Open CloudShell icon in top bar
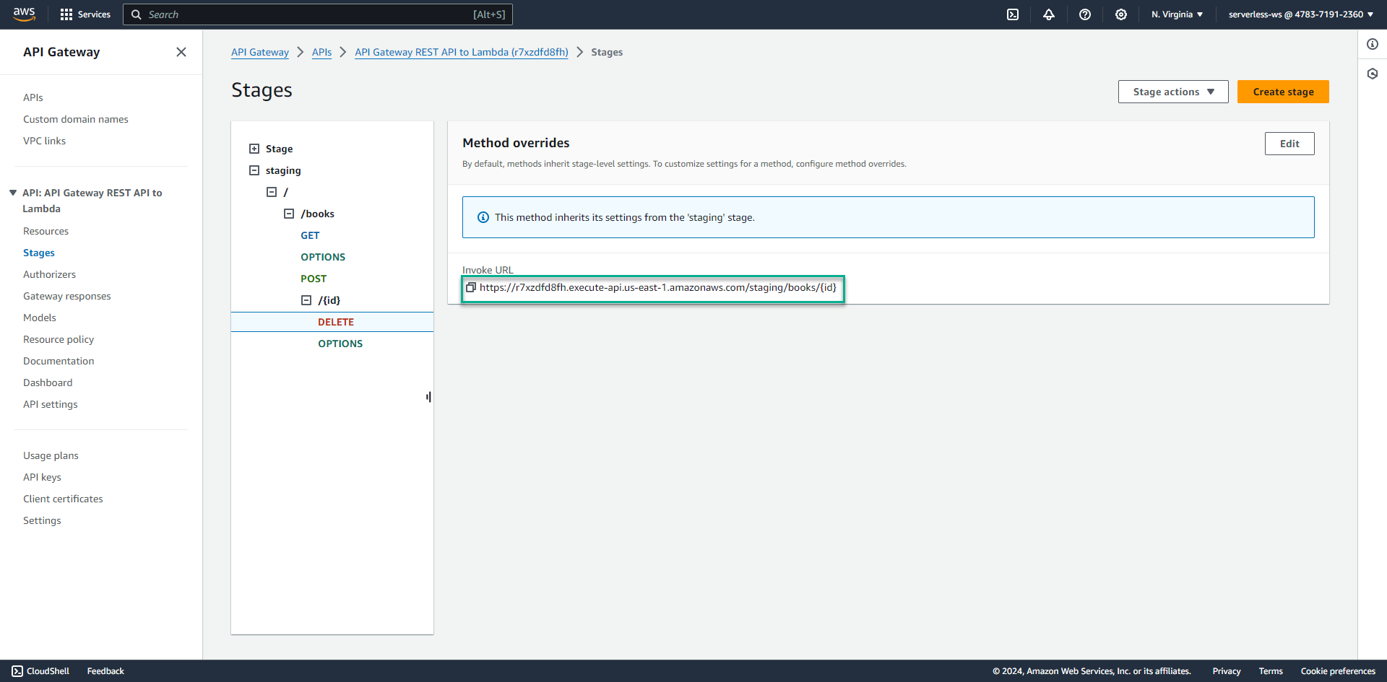This screenshot has height=682, width=1387. coord(1013,14)
